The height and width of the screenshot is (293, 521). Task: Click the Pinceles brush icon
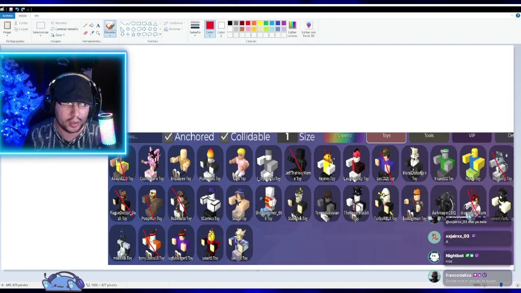coord(110,26)
